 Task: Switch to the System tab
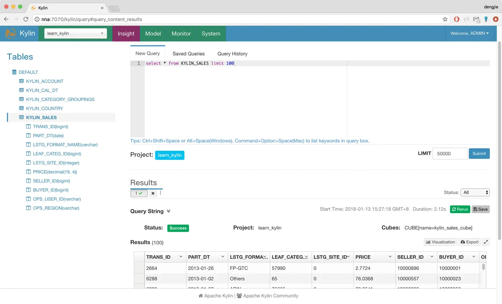click(211, 33)
